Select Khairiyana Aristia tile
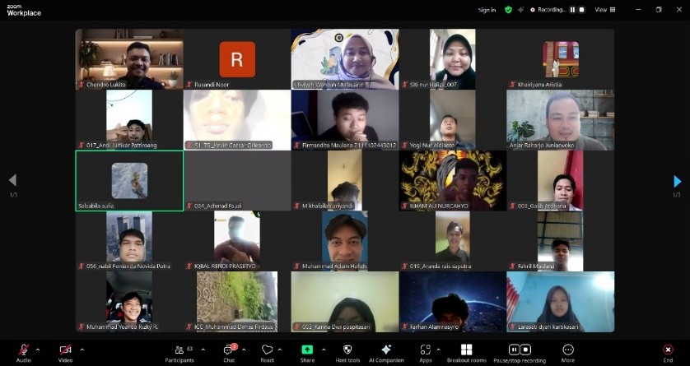This screenshot has height=366, width=690. coord(561,59)
